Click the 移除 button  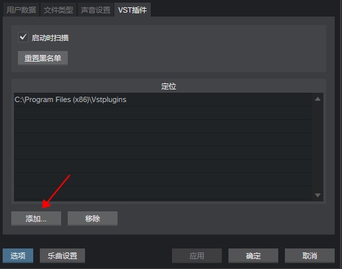(92, 219)
